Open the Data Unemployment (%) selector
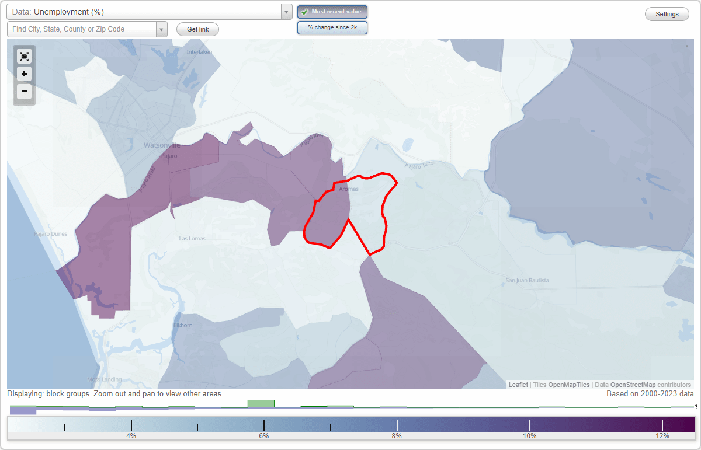The image size is (701, 450). point(149,12)
